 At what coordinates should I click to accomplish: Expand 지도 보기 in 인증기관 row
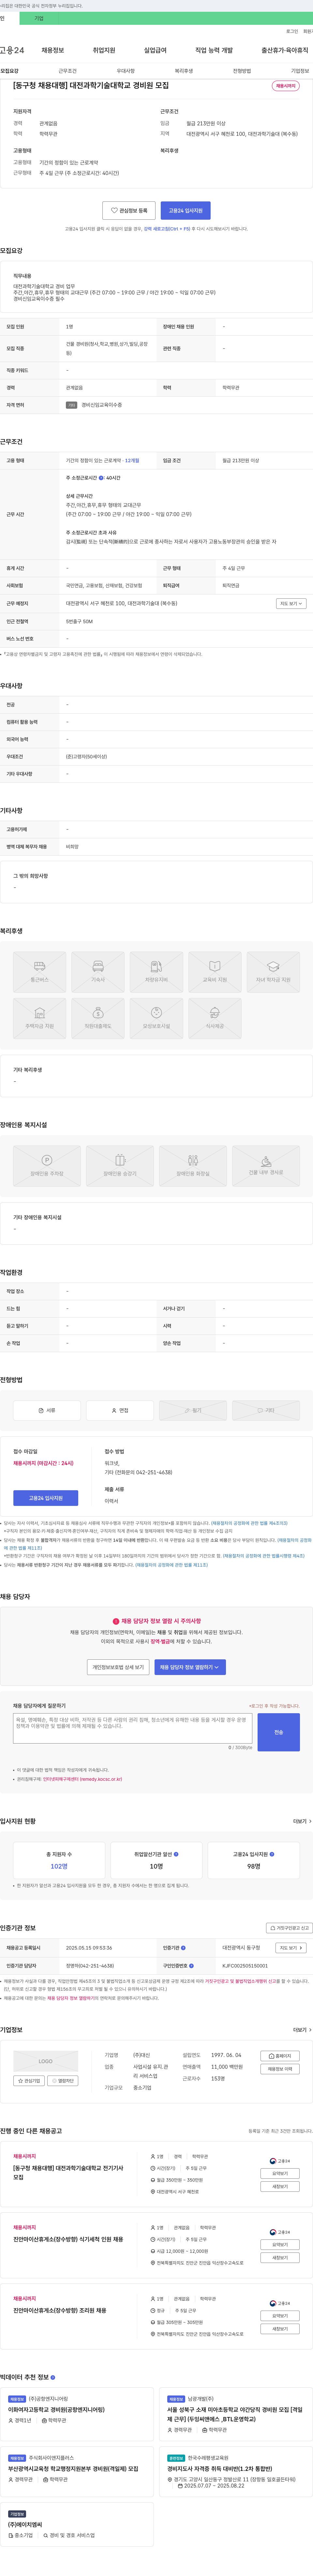point(291,1948)
